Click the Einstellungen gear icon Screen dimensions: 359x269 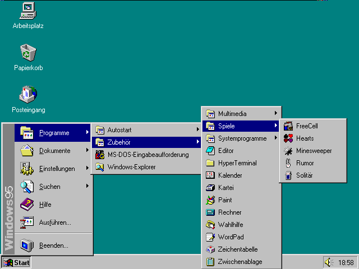click(x=27, y=169)
